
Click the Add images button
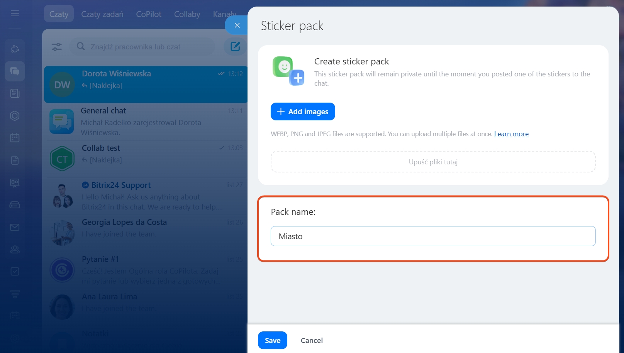coord(303,111)
